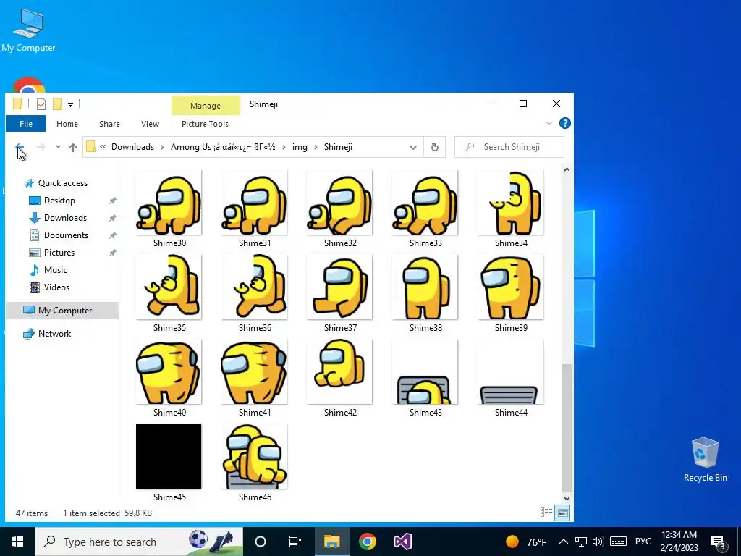
Task: Open Visual Studio from the taskbar
Action: 402,542
